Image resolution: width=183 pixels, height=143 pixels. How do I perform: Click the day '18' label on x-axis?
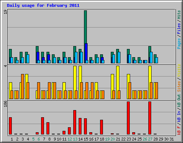(x=102, y=139)
